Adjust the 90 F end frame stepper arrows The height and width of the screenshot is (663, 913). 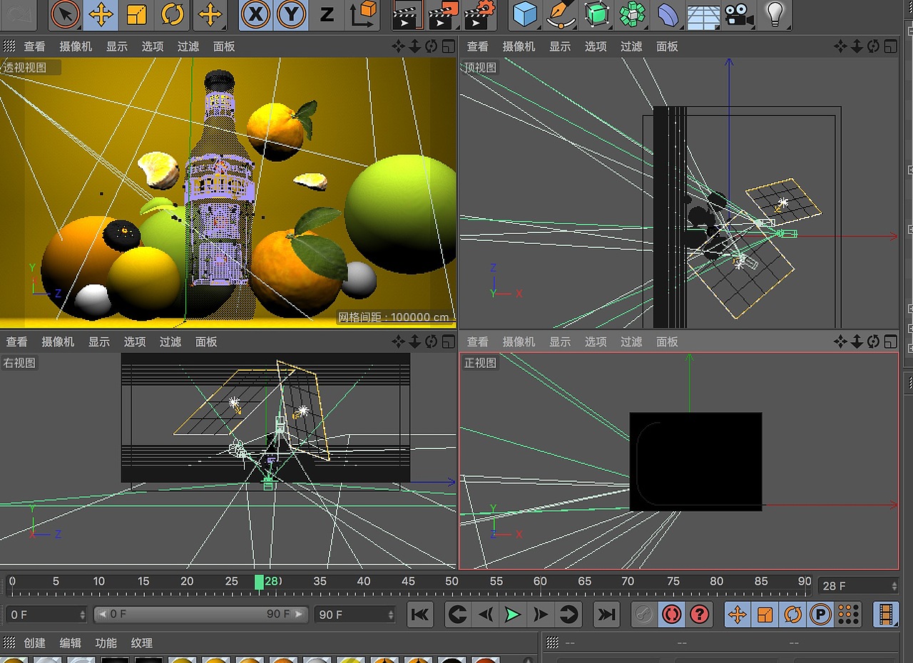point(391,614)
